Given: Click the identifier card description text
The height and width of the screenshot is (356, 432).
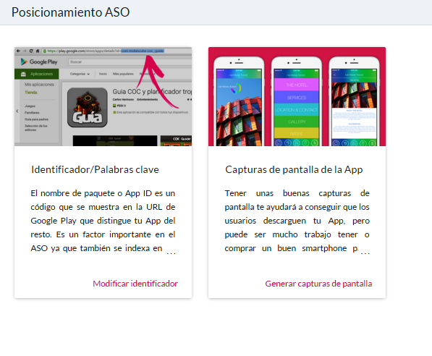Looking at the screenshot, I should 103,221.
